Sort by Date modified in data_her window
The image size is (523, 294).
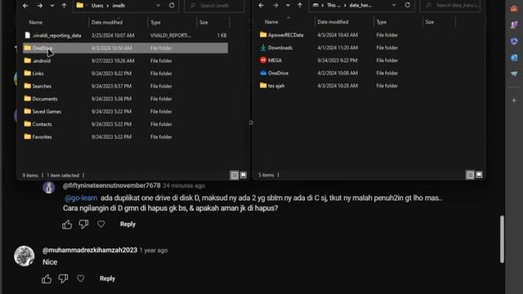click(x=333, y=22)
